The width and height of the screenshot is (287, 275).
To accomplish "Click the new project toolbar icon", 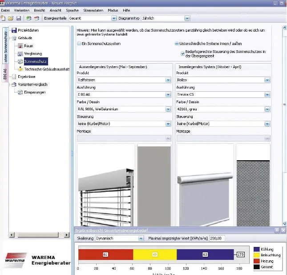I will pyautogui.click(x=3, y=18).
